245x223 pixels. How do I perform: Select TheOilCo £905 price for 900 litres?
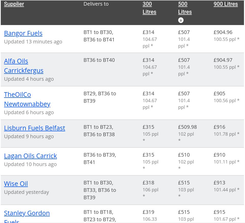pos(219,94)
